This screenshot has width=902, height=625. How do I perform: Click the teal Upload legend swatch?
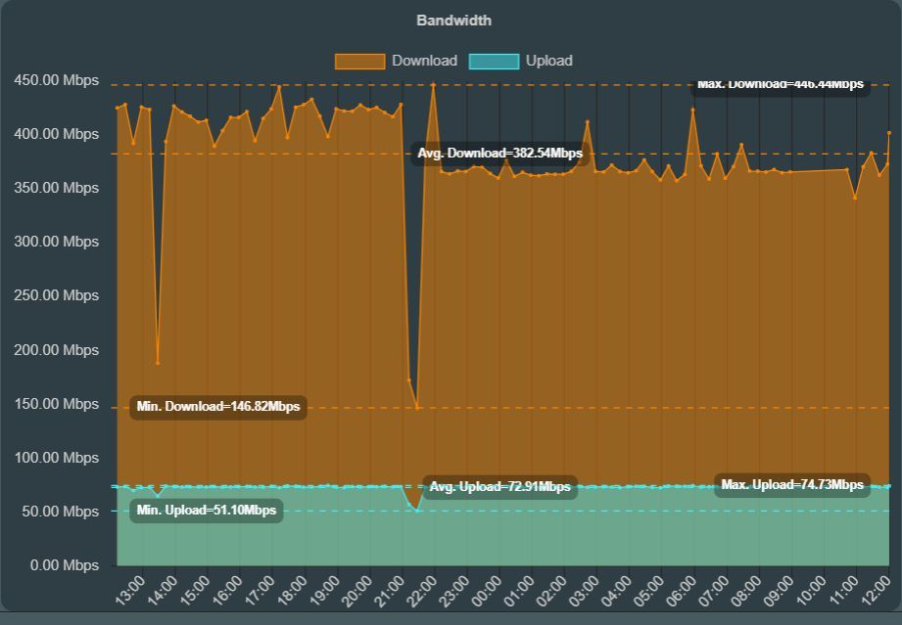pyautogui.click(x=494, y=61)
